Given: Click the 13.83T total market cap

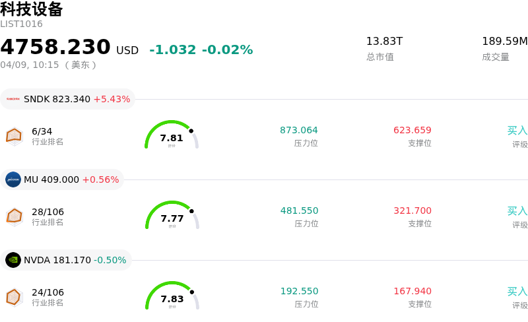Looking at the screenshot, I should [384, 42].
